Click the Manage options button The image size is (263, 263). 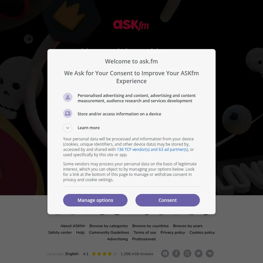(95, 200)
